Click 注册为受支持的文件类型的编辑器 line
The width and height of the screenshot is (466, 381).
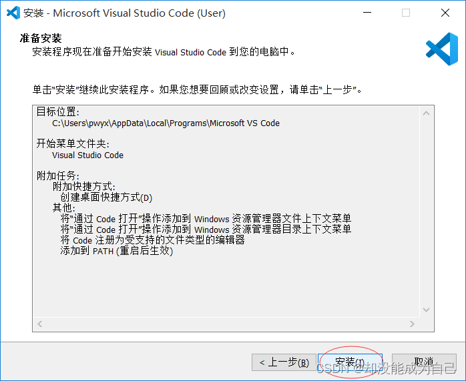(152, 240)
